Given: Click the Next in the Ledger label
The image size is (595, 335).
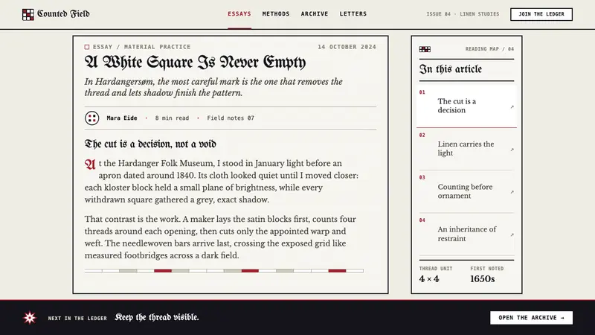Looking at the screenshot, I should point(77,319).
